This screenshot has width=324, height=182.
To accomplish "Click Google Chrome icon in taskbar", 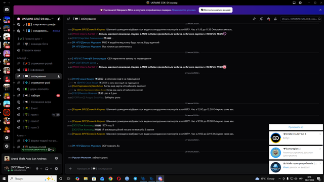I will (x=110, y=178).
